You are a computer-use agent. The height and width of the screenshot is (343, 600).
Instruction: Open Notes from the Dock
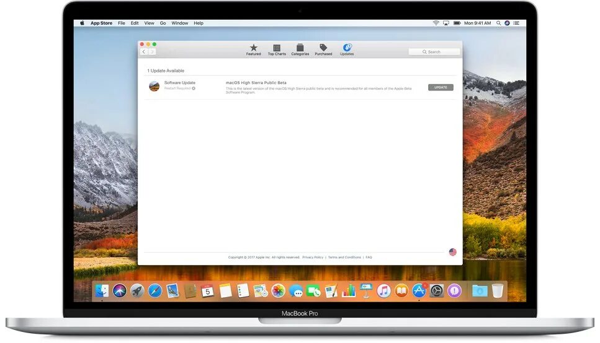coord(225,290)
